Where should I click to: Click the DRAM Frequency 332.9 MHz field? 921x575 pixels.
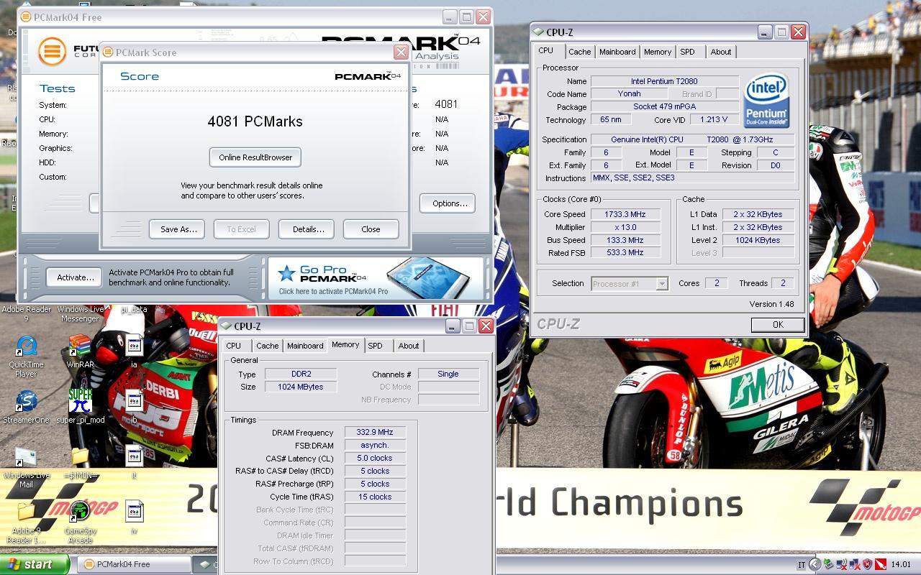coord(375,432)
